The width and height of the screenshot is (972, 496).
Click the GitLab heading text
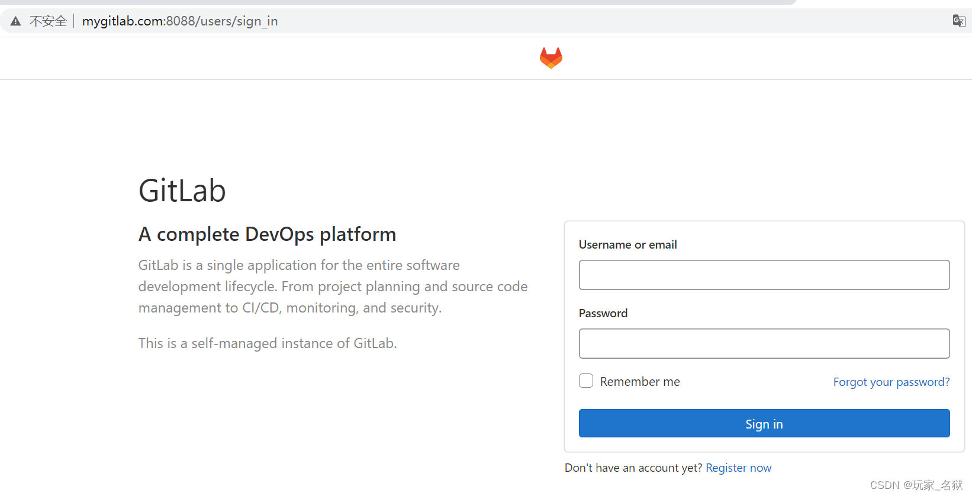pyautogui.click(x=182, y=191)
